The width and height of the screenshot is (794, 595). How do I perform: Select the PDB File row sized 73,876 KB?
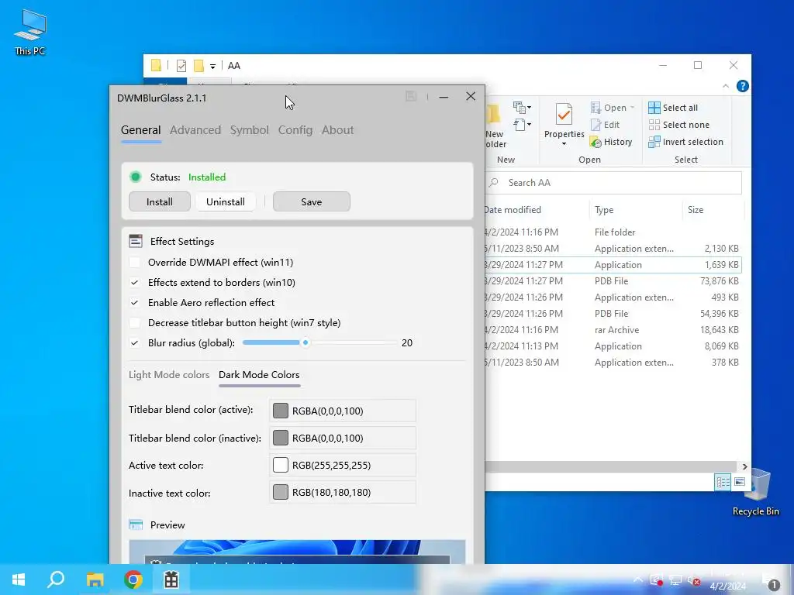tap(614, 281)
